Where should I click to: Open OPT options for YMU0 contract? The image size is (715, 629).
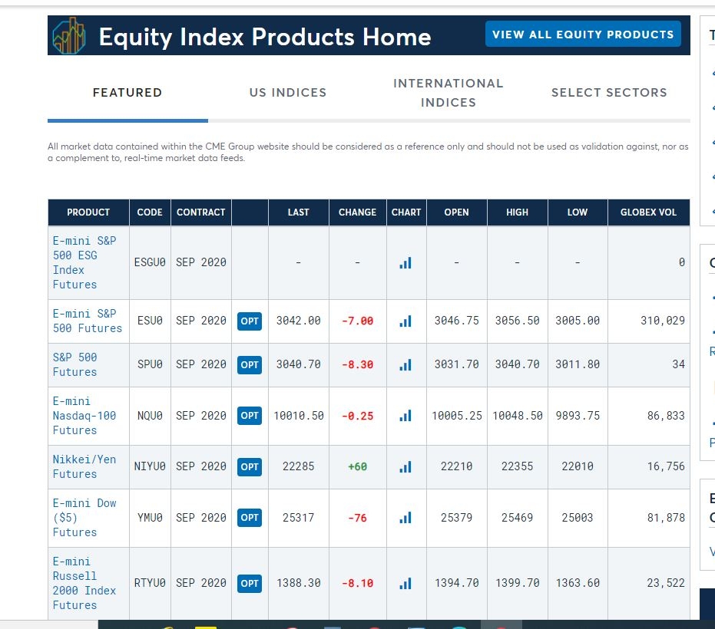click(x=250, y=518)
